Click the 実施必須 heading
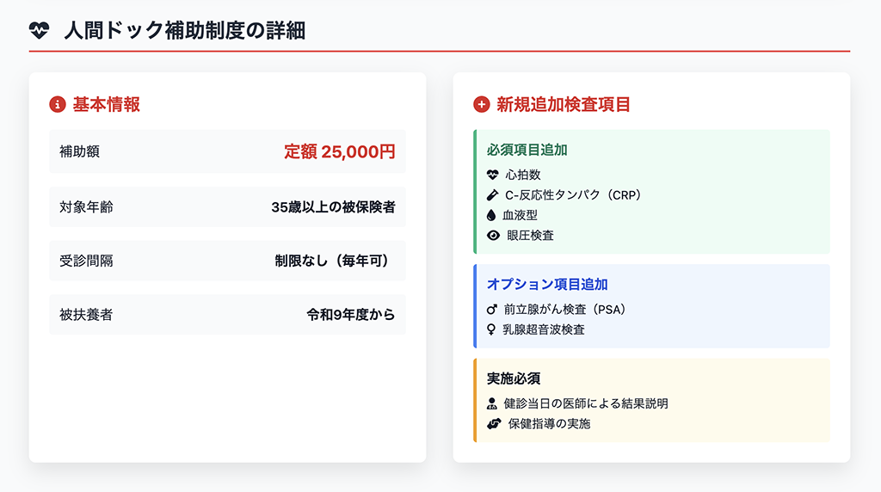The height and width of the screenshot is (492, 881). click(514, 378)
